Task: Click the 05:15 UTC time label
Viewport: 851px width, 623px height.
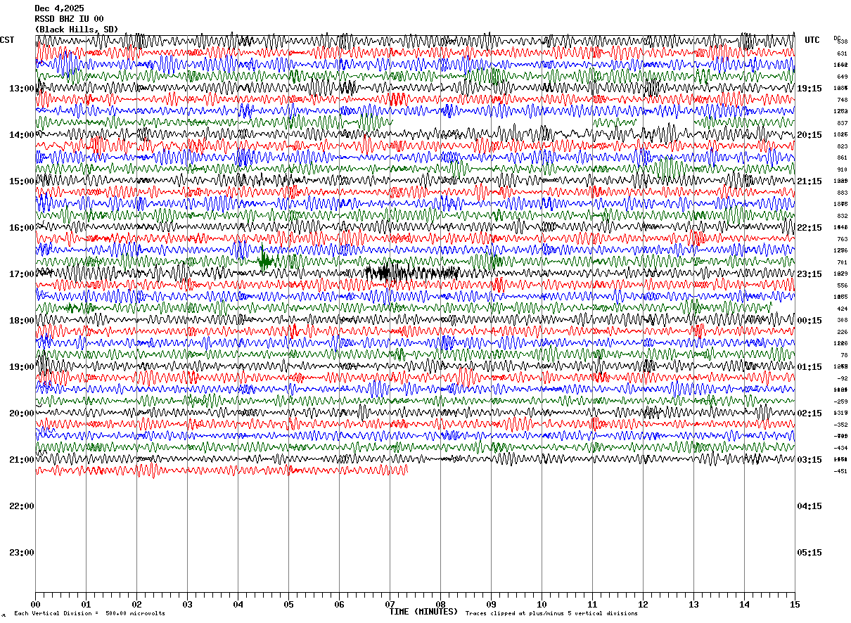Action: point(809,553)
